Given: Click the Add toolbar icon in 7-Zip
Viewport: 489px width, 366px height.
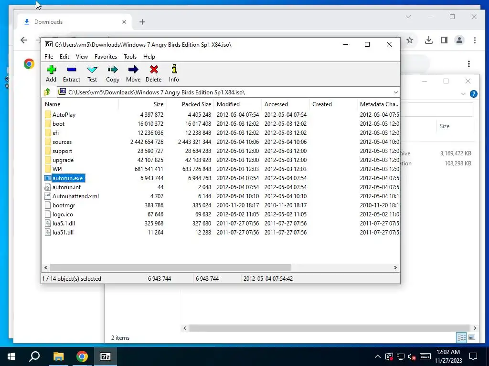Looking at the screenshot, I should 51,73.
